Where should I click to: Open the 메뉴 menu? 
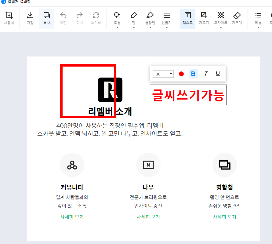click(258, 19)
